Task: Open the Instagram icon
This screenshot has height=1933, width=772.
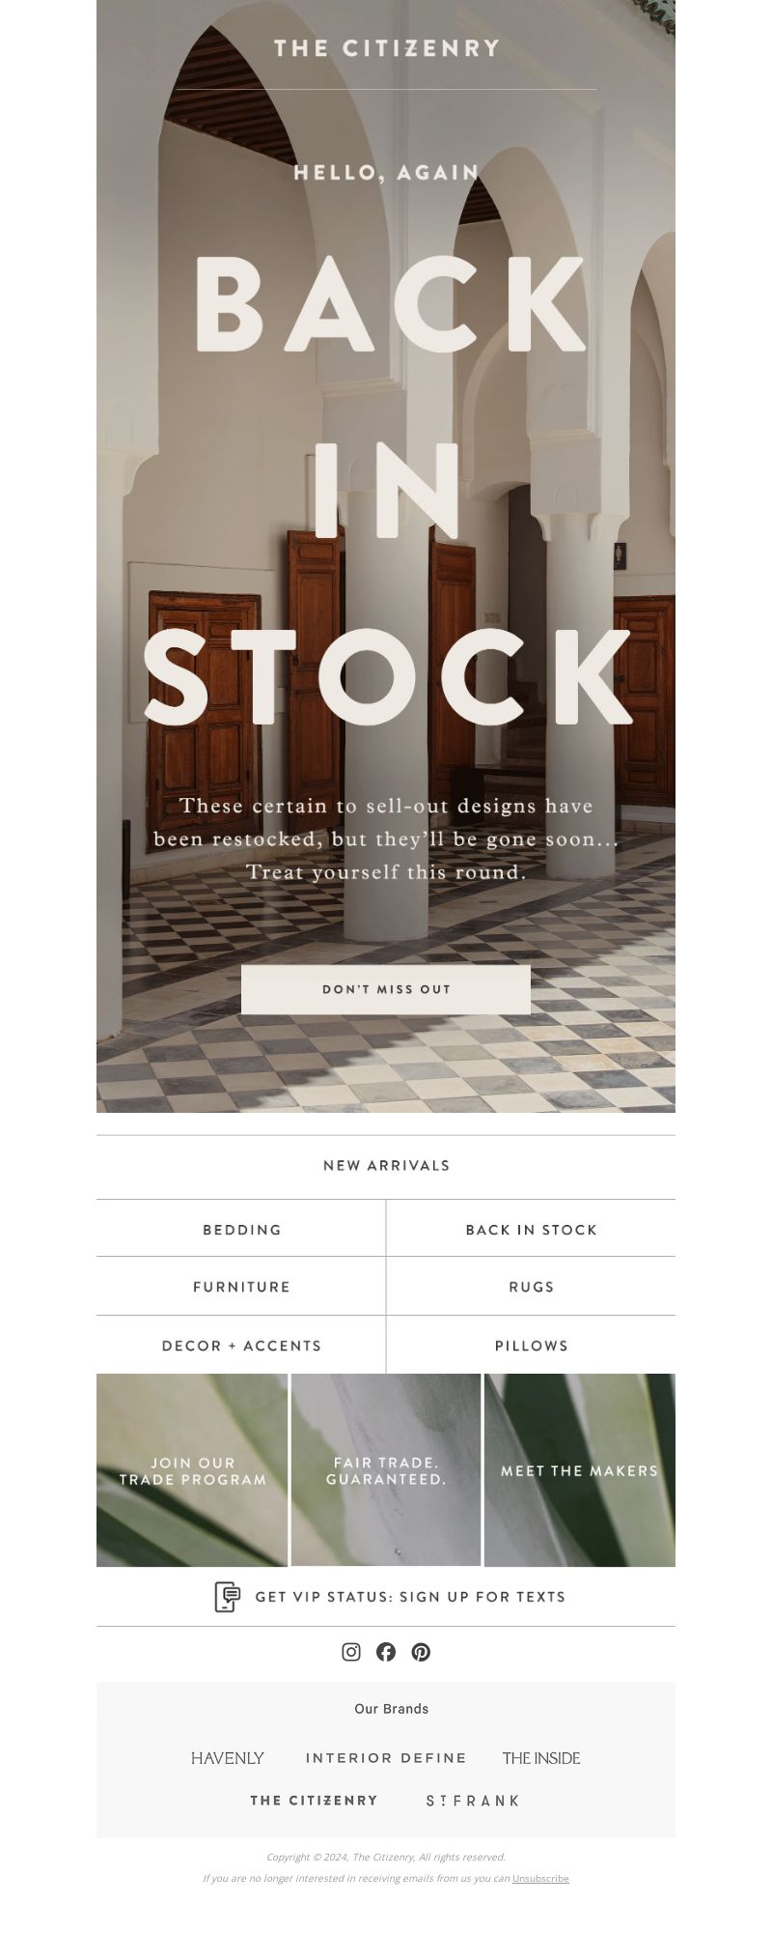Action: pyautogui.click(x=351, y=1652)
